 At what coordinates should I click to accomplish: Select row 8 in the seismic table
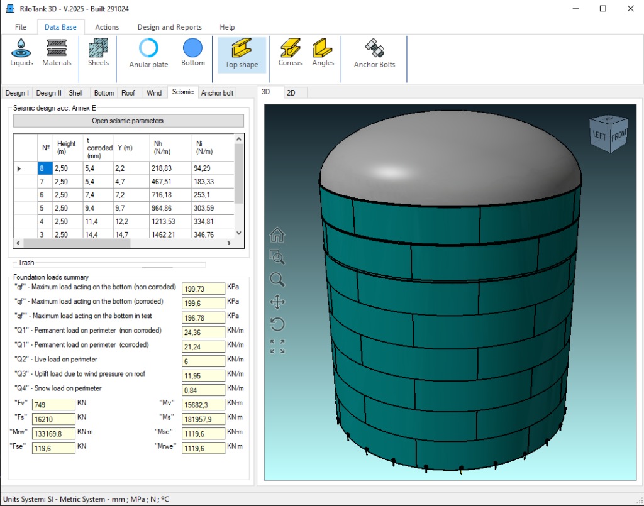pos(45,168)
